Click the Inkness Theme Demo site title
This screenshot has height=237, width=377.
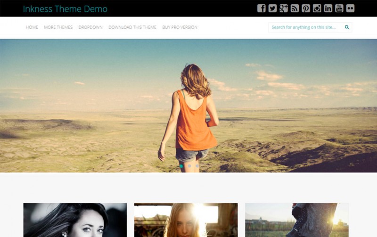(x=65, y=9)
